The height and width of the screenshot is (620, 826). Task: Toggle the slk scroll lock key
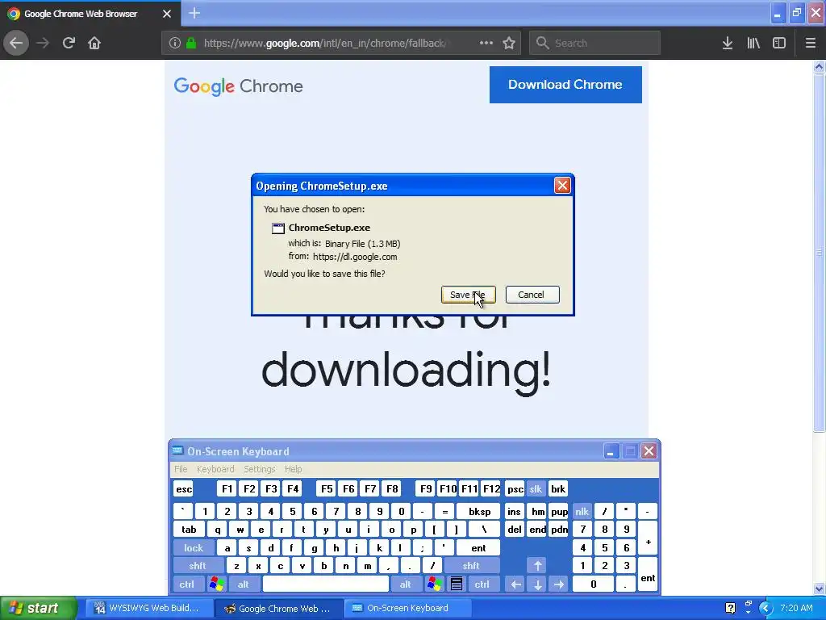click(536, 489)
